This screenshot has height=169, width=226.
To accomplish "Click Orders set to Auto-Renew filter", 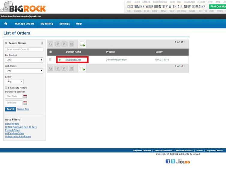I will pyautogui.click(x=18, y=137).
